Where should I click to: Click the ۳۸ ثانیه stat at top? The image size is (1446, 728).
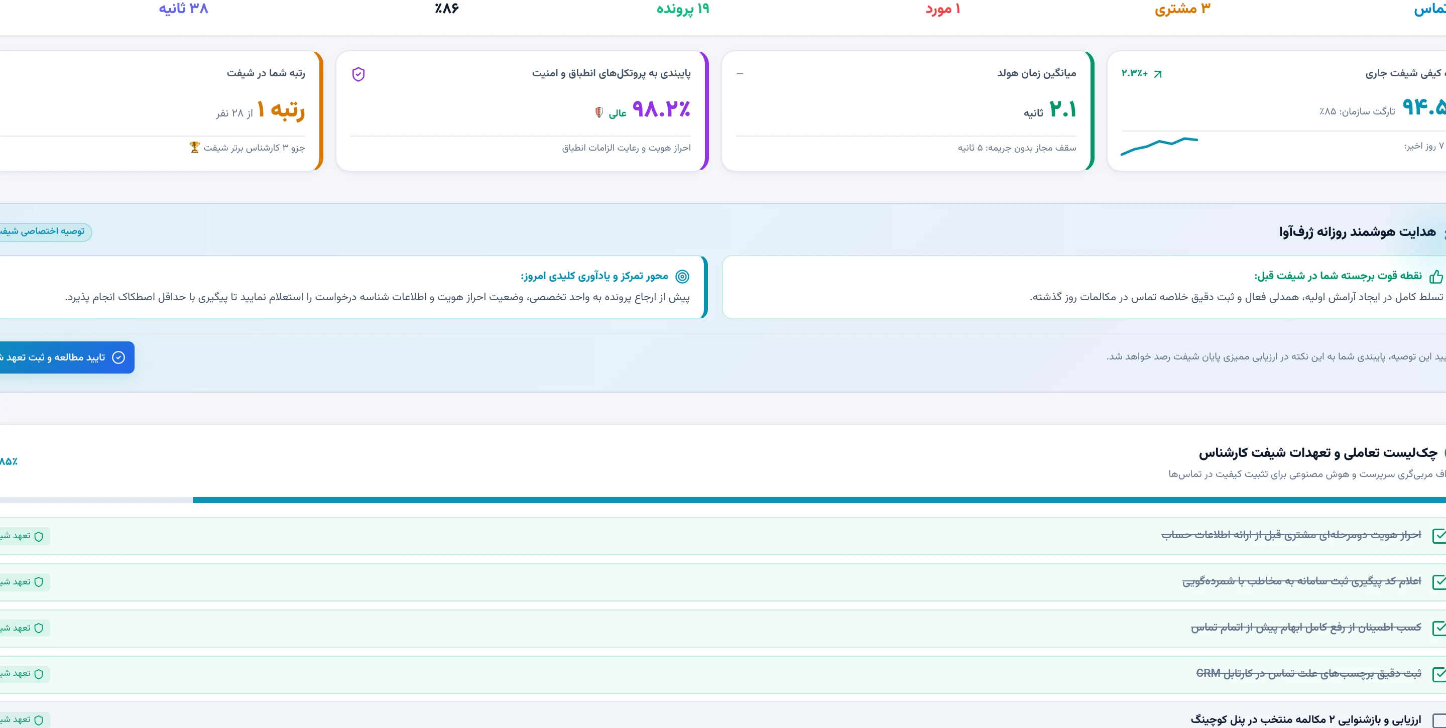point(184,9)
